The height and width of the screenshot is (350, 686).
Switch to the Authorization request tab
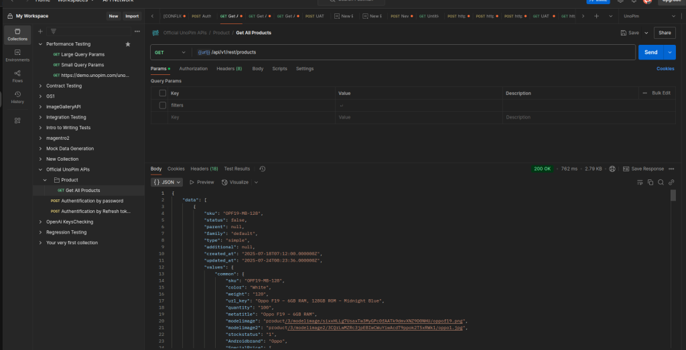[x=193, y=69]
